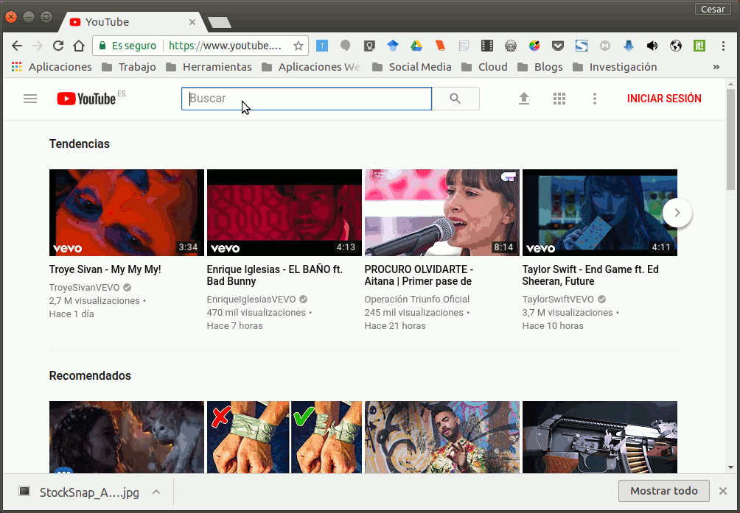
Task: Play the Aitana singing video thumbnail
Action: [441, 213]
